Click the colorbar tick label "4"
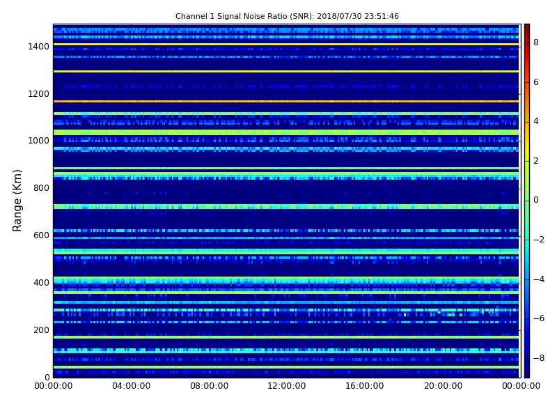Image resolution: width=557 pixels, height=418 pixels. click(536, 121)
